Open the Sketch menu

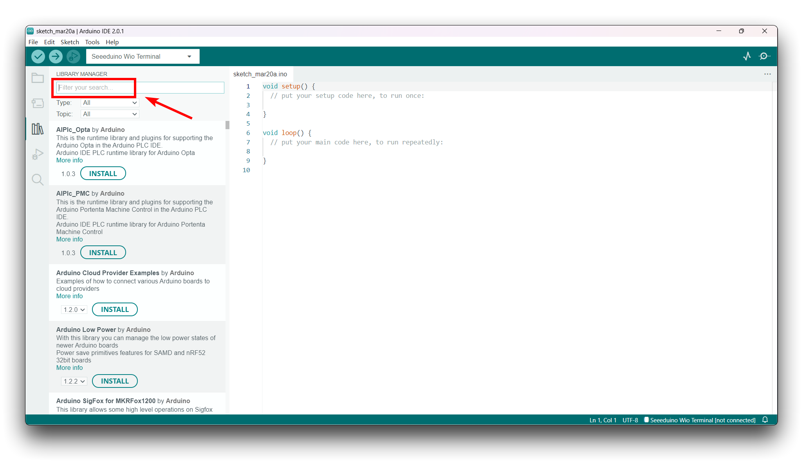(70, 42)
